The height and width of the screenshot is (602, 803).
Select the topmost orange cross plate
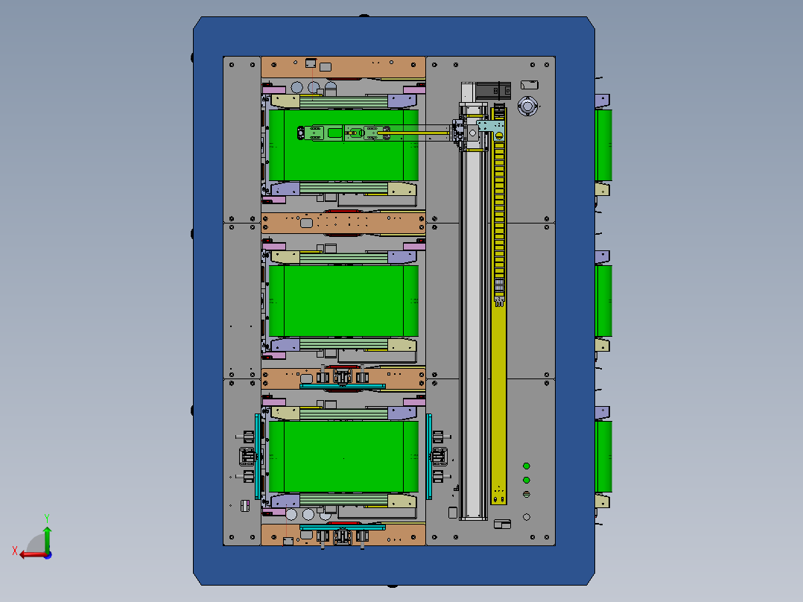pos(343,67)
